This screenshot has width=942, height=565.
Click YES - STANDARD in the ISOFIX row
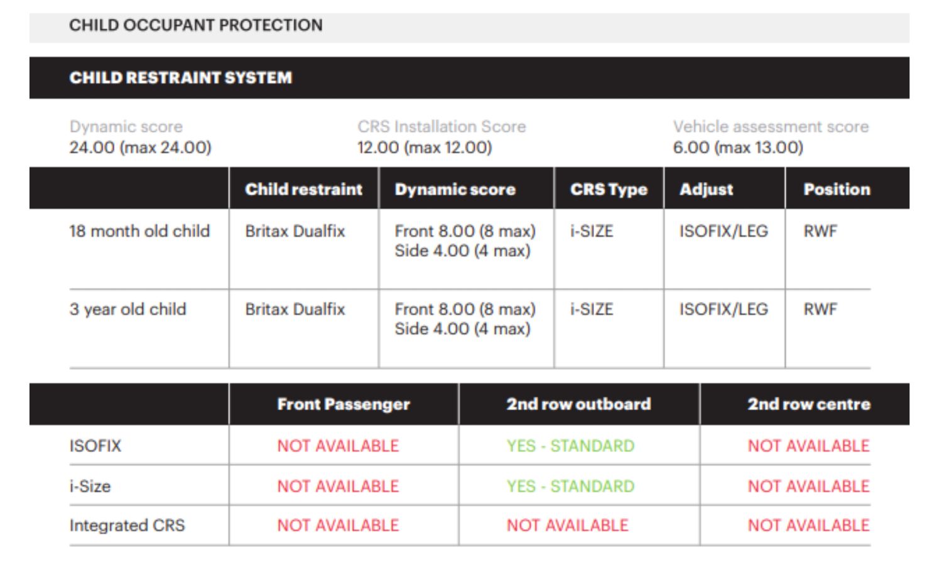click(x=571, y=446)
